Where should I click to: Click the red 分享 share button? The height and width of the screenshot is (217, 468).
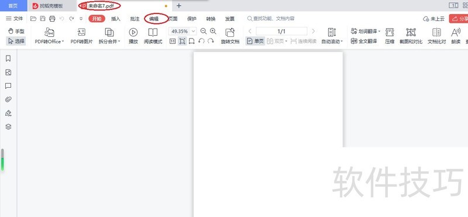459,19
